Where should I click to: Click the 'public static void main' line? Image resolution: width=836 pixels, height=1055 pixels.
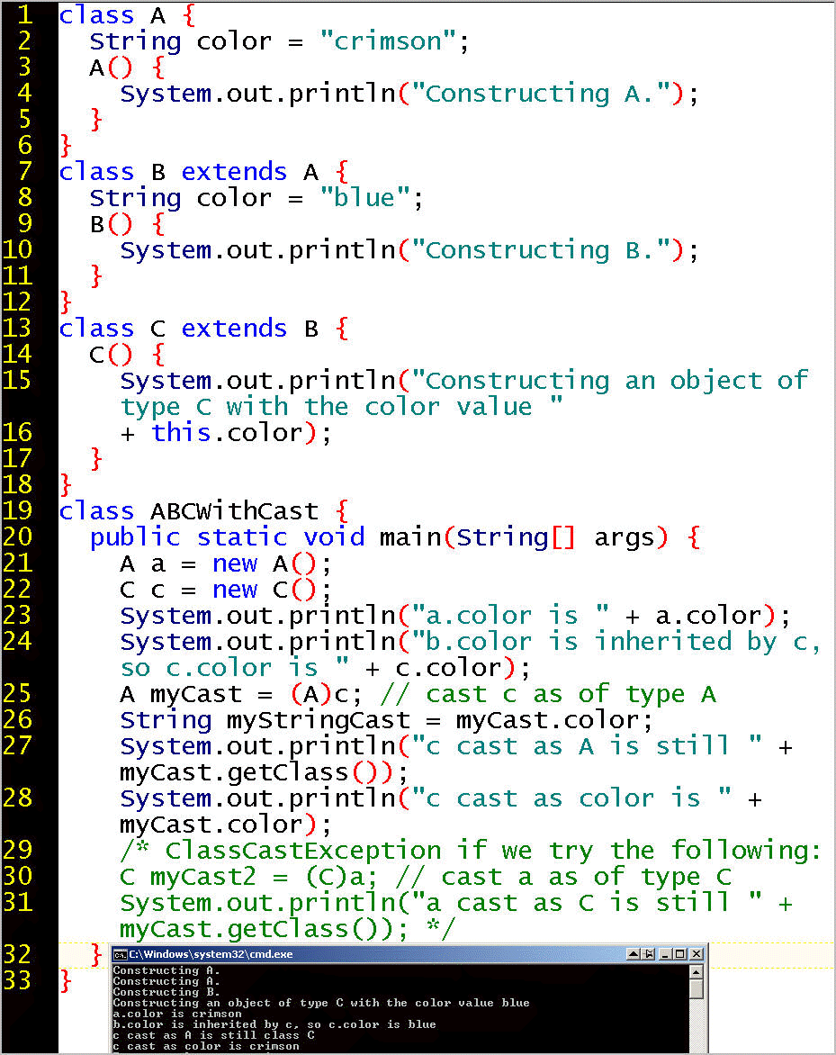(395, 537)
